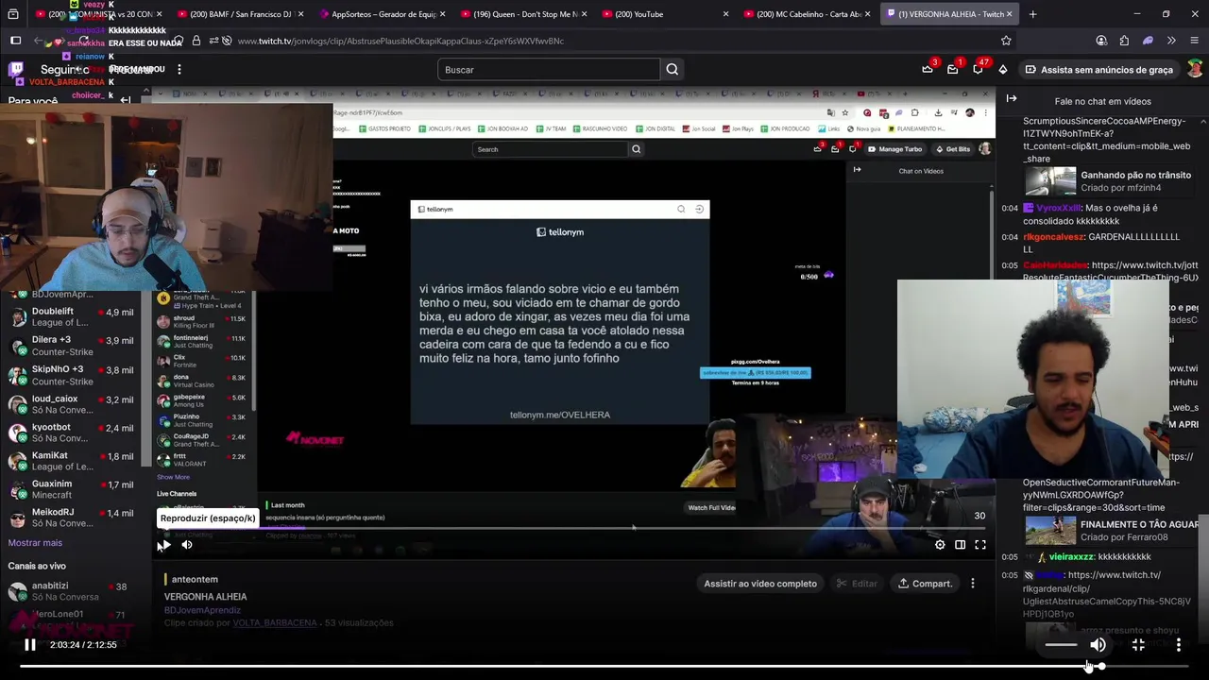This screenshot has height=680, width=1209.
Task: Collapse the 'Para você' sidebar arrow
Action: pyautogui.click(x=126, y=101)
